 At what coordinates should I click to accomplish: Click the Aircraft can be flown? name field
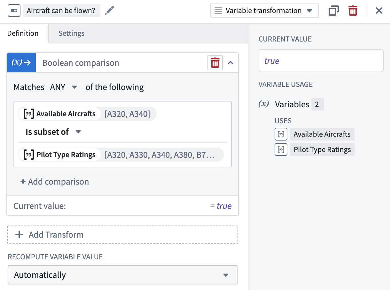61,11
